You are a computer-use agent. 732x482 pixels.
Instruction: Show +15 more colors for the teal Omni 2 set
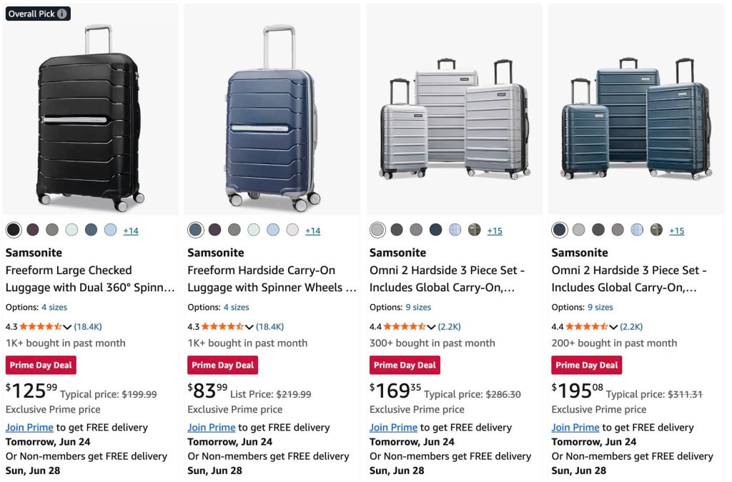[676, 231]
